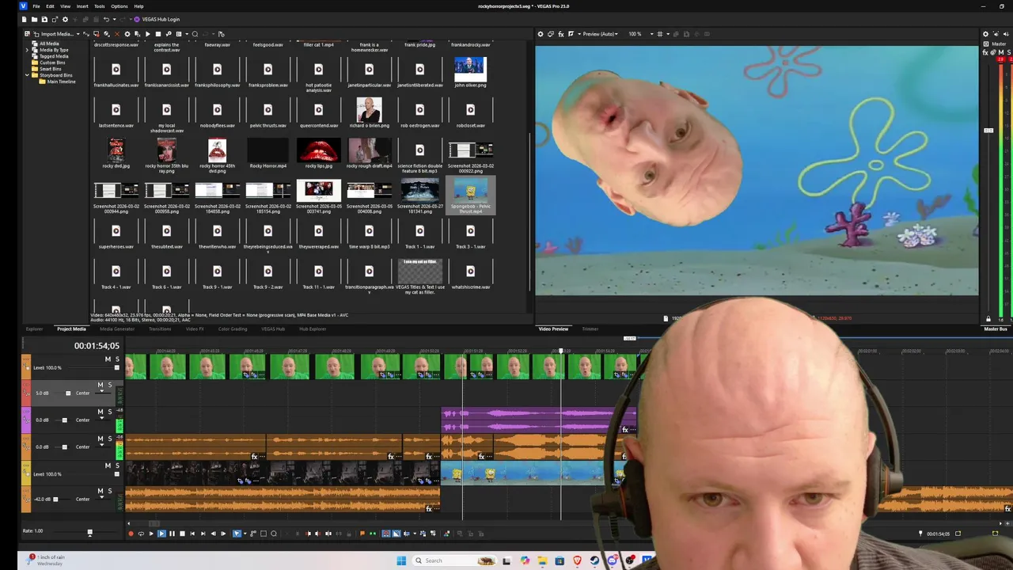The width and height of the screenshot is (1013, 570).
Task: Start media preview in Project Media toolbar
Action: (x=148, y=34)
